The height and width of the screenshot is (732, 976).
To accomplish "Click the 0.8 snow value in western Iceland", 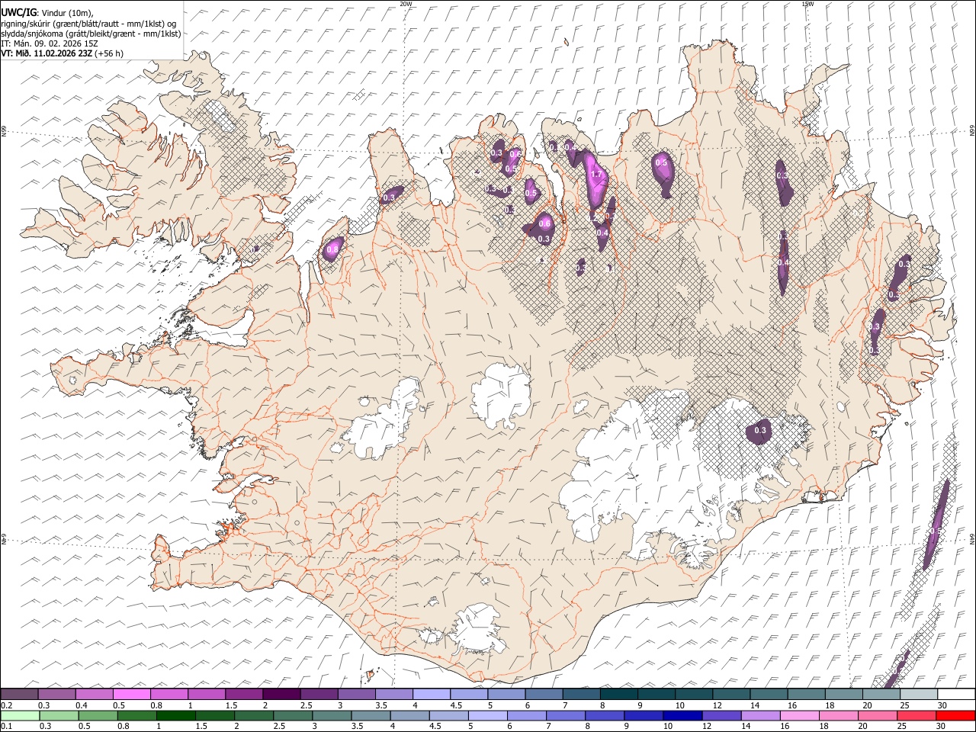I will 332,249.
